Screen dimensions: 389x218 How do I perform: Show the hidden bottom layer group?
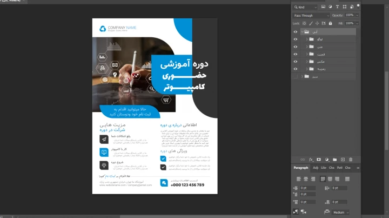click(x=295, y=76)
